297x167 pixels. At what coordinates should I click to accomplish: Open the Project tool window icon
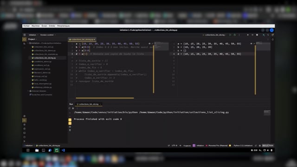point(25,39)
